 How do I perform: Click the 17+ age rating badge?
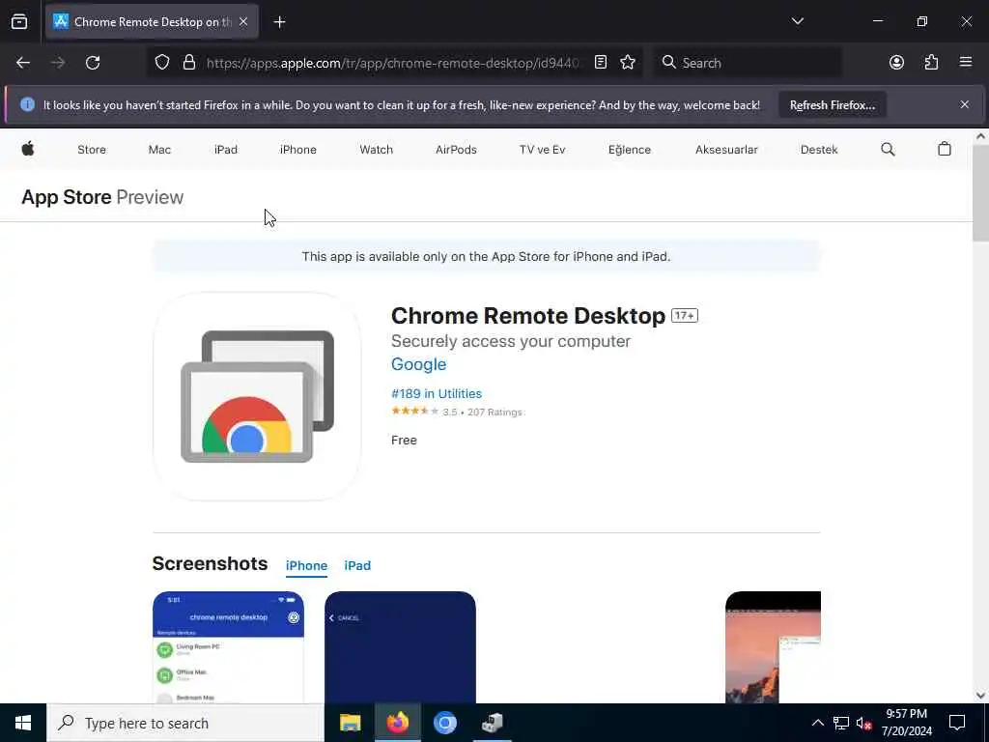[685, 316]
